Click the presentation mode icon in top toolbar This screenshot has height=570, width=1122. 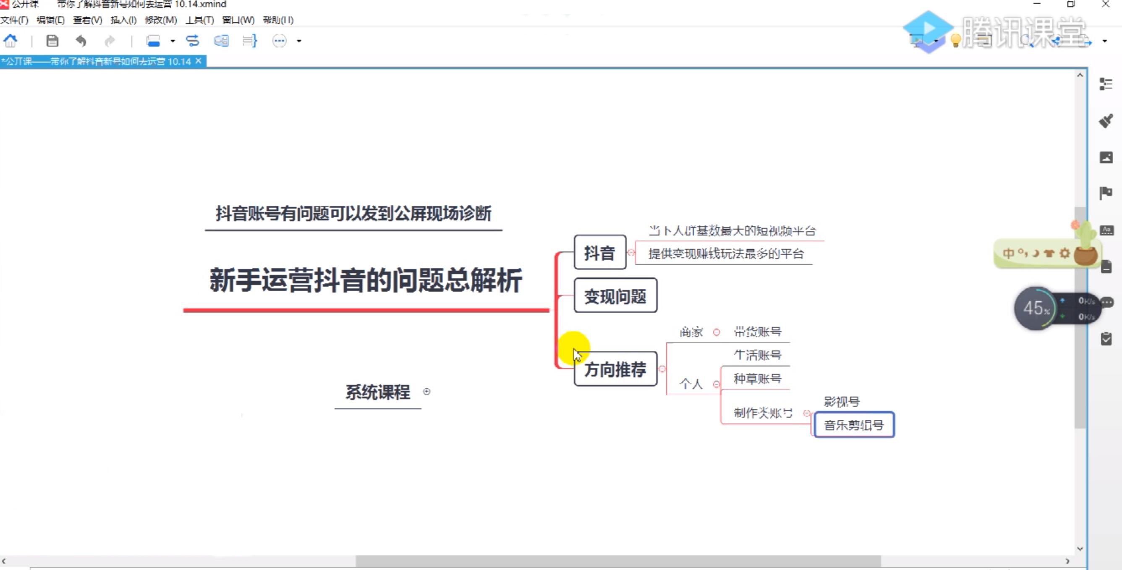(916, 41)
